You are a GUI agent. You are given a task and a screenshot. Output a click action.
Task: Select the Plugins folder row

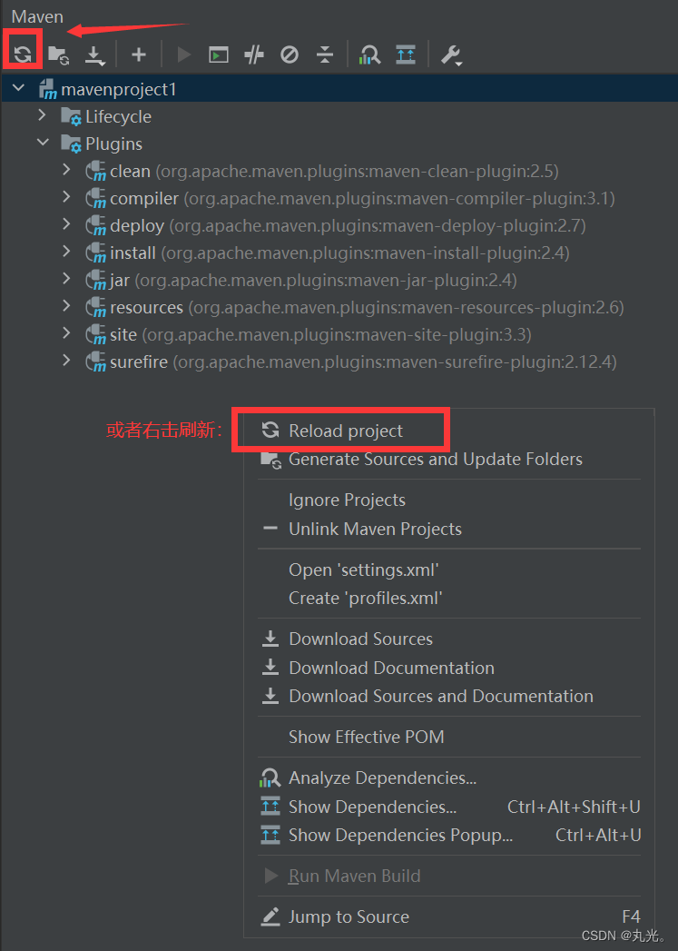click(339, 144)
